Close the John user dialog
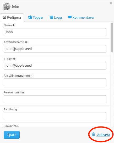Screen dimensions: 114x143 (111, 3)
